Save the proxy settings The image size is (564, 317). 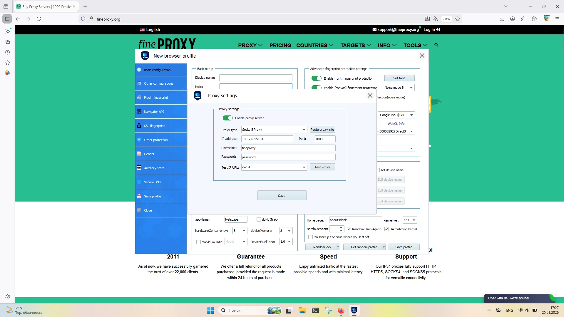[282, 196]
